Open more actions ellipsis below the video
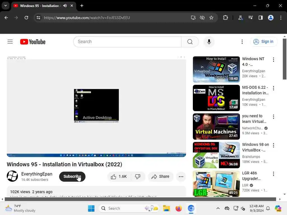 [x=181, y=177]
